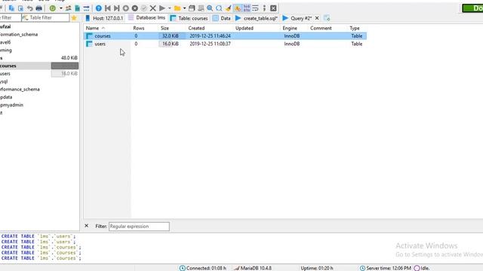Click the 2019-12-25 11:08:37 created cell
The width and height of the screenshot is (483, 271).
(210, 44)
